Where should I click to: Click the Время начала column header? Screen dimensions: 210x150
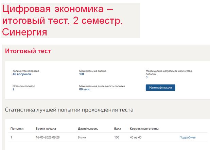(46, 129)
